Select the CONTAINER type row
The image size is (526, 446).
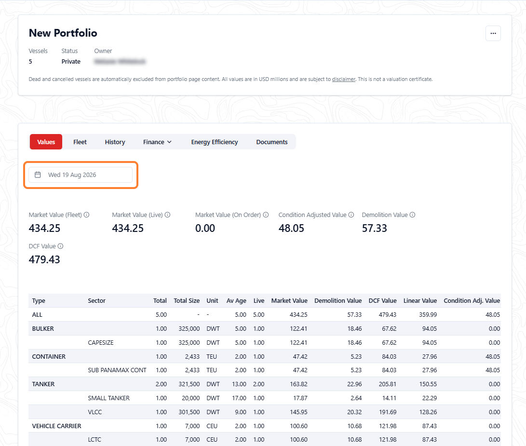tap(265, 356)
